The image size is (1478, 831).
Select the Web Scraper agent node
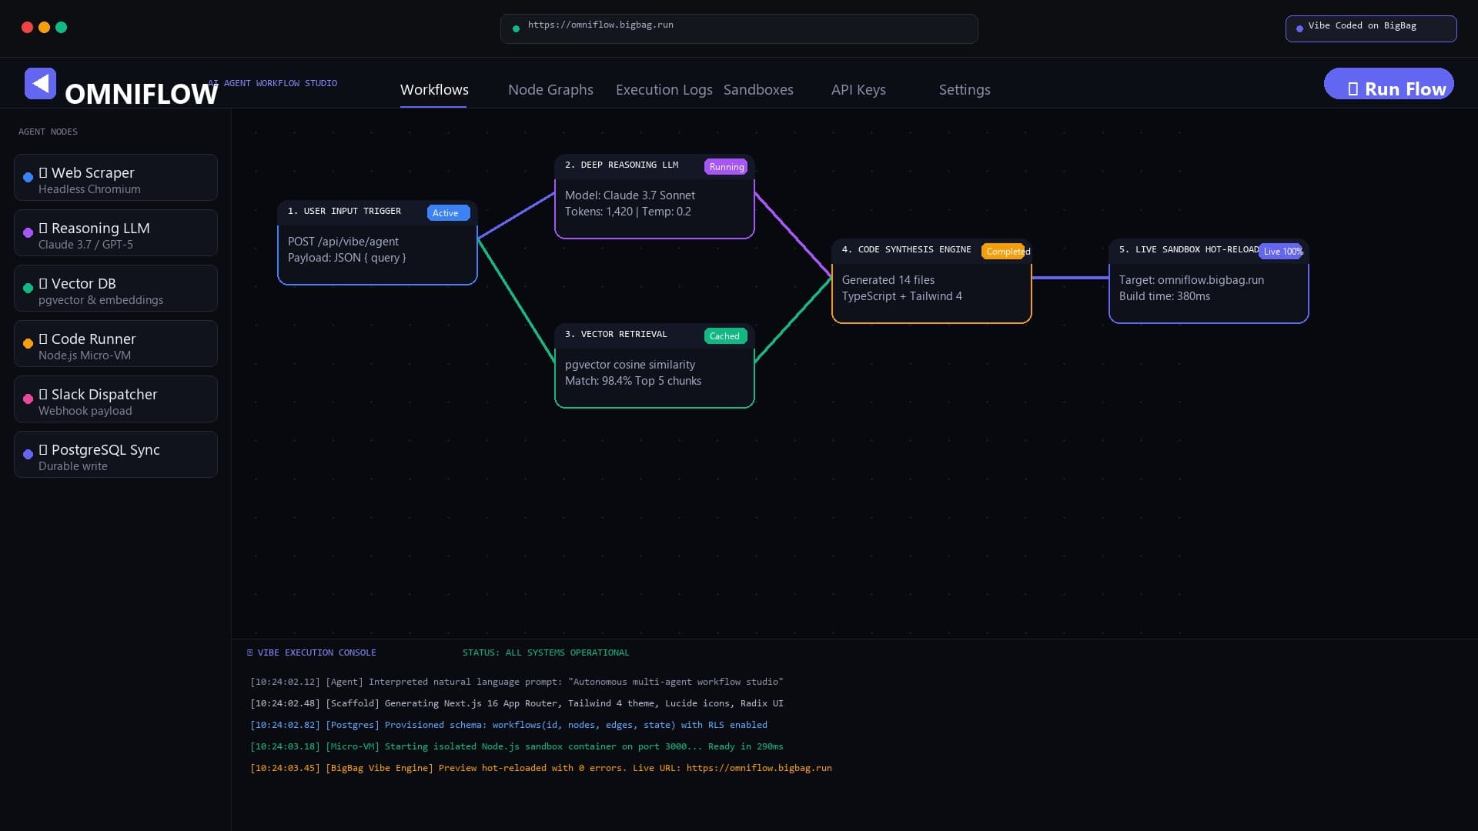pos(115,177)
